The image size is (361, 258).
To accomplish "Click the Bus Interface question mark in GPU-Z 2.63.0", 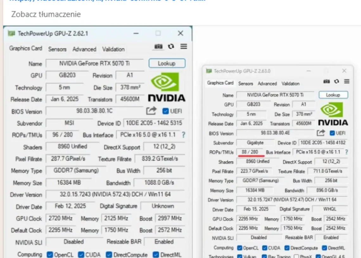I will tap(346, 152).
